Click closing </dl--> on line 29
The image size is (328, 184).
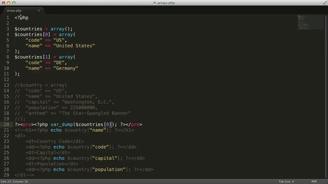pos(24,175)
